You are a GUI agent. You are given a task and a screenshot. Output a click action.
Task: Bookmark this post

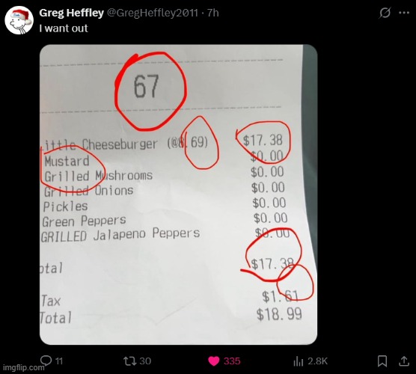pyautogui.click(x=382, y=361)
